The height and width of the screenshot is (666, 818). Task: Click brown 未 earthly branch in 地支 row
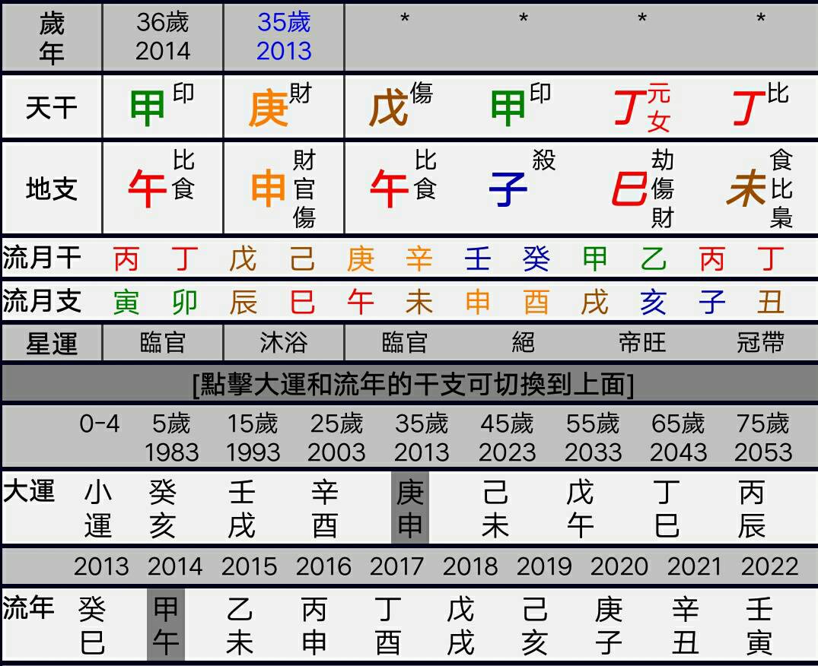tap(747, 189)
